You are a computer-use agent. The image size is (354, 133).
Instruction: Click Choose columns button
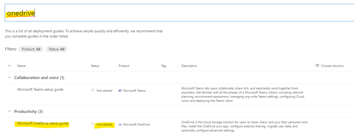(329, 66)
